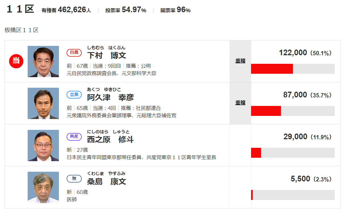Select candidate name 西之原 修斗
This screenshot has height=213, width=345.
pyautogui.click(x=110, y=139)
